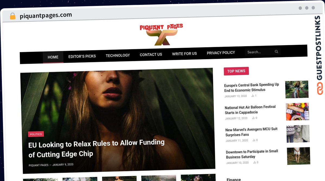This screenshot has height=181, width=325.
Task: Click the padlock icon beside the URL
Action: tap(12, 16)
